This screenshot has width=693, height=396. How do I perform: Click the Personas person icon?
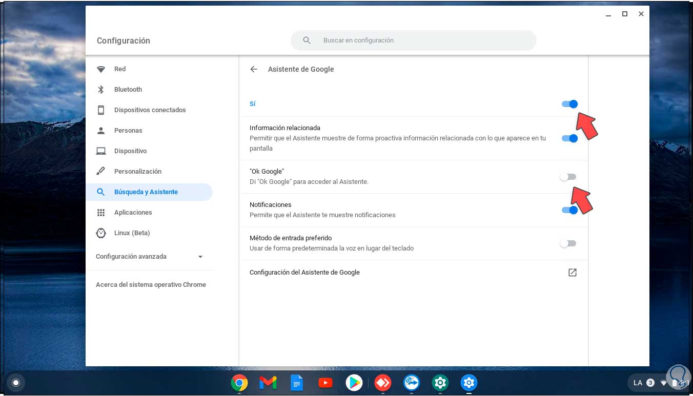101,131
